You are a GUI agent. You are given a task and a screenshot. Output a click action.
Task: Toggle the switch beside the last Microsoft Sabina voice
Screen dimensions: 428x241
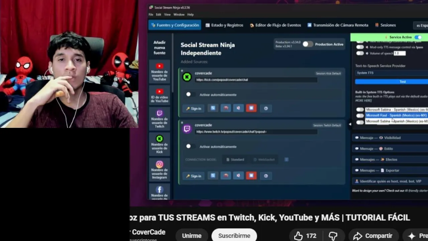pos(360,122)
